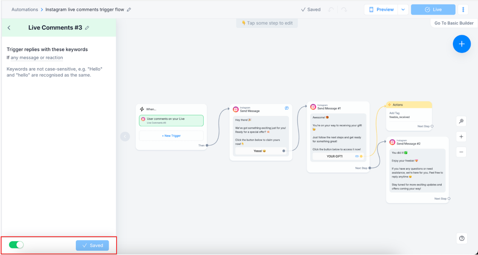
Task: Expand the Preview dropdown arrow
Action: [403, 10]
